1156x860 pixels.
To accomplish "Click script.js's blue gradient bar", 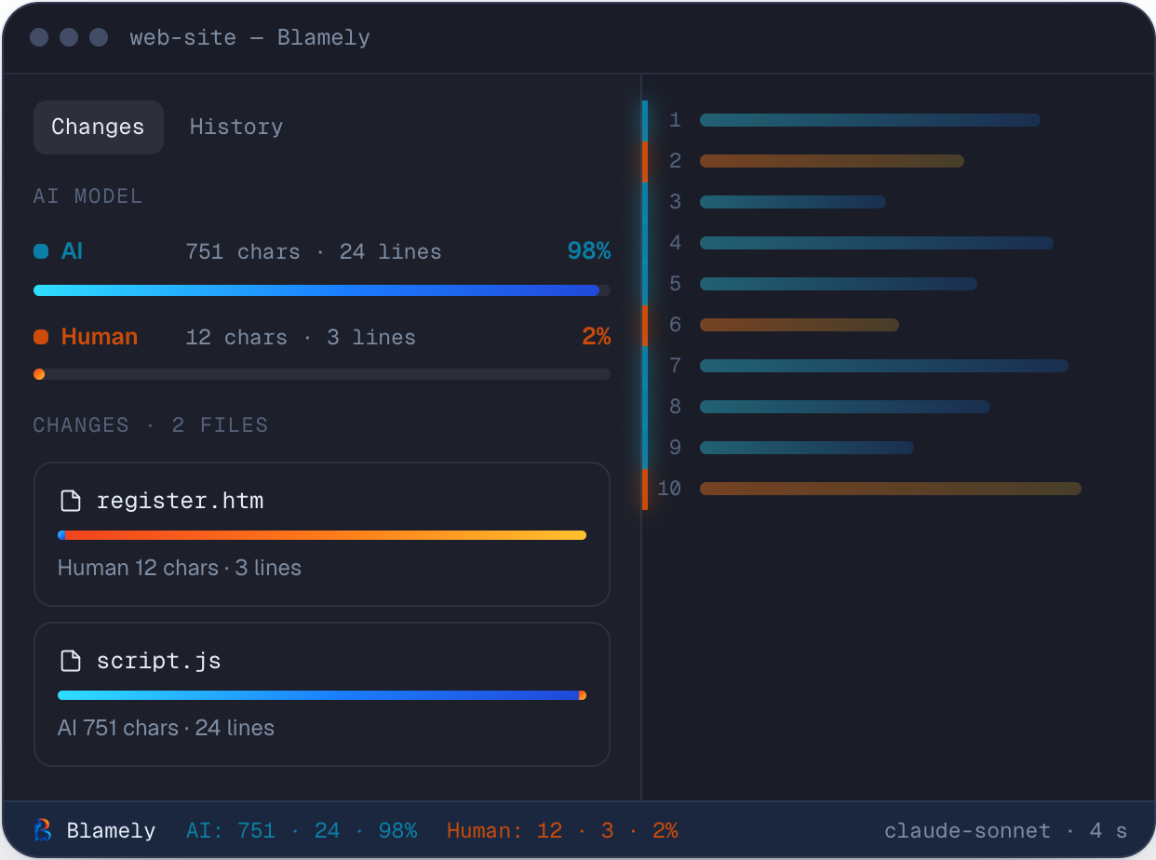I will 322,695.
